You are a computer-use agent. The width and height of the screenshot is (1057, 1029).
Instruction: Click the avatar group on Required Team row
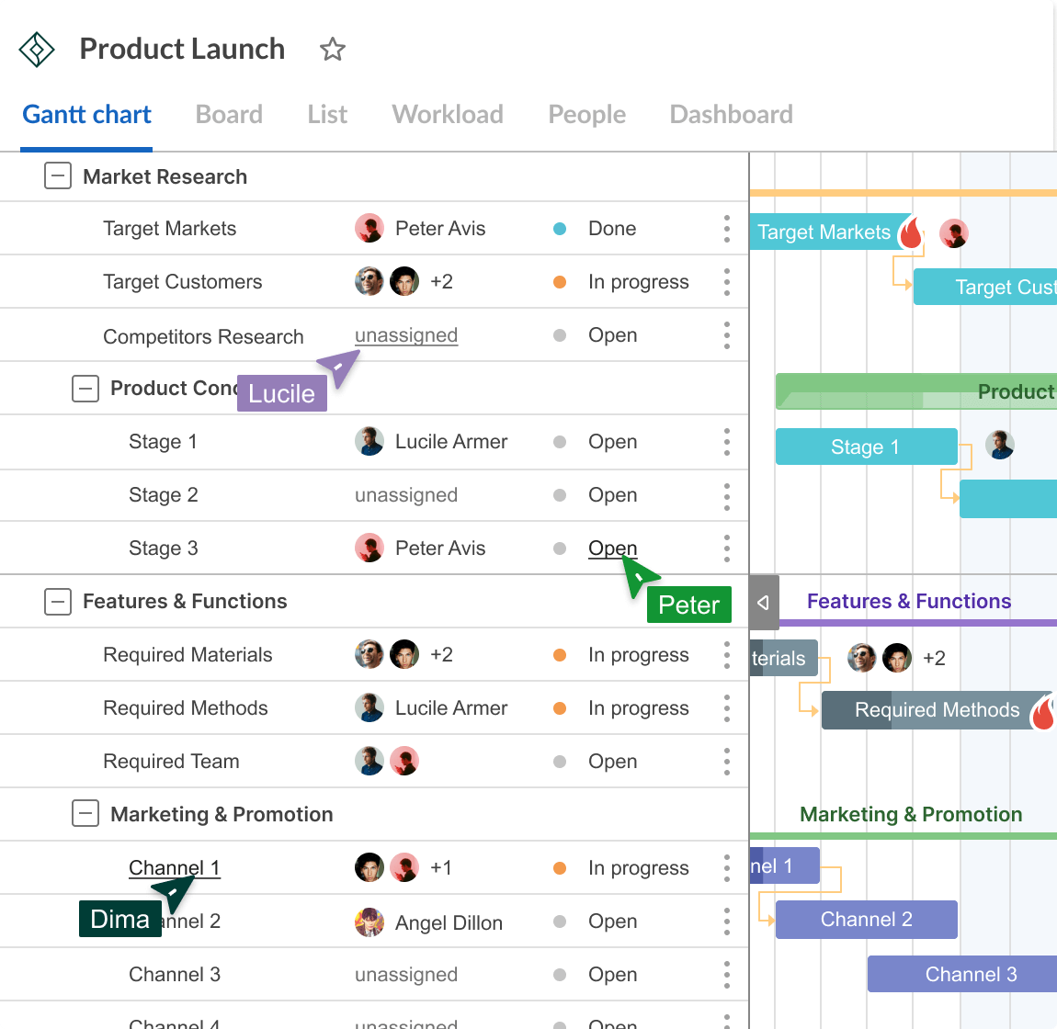pyautogui.click(x=386, y=761)
